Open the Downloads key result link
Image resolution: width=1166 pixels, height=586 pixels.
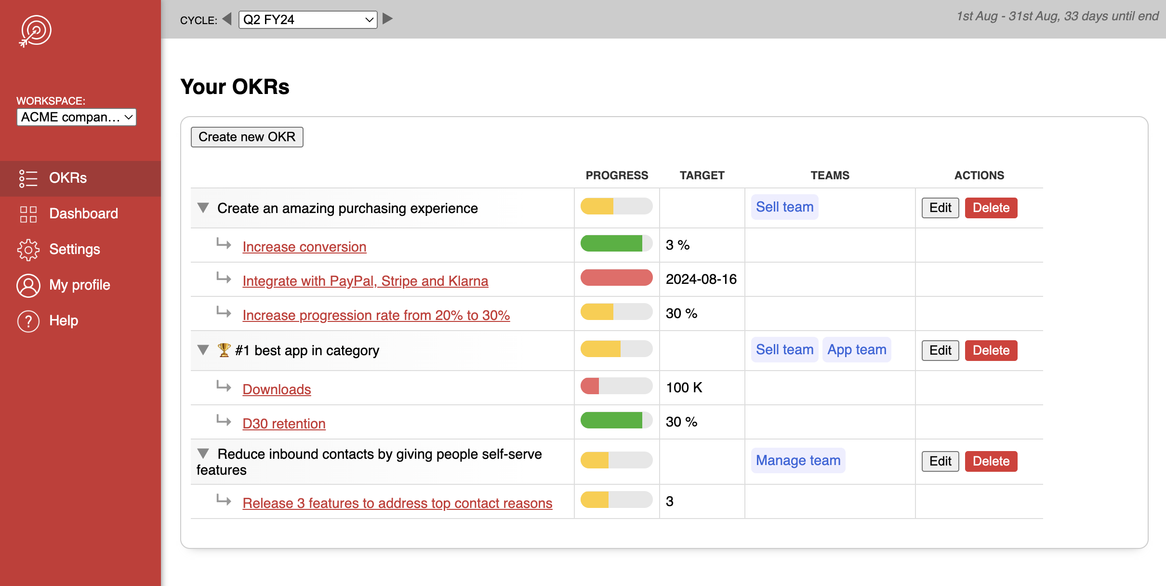(277, 389)
